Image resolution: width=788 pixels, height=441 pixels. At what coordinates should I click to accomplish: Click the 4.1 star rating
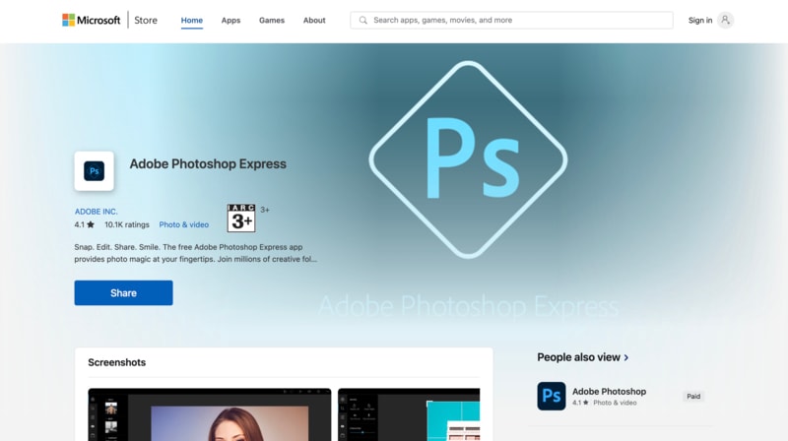coord(84,224)
